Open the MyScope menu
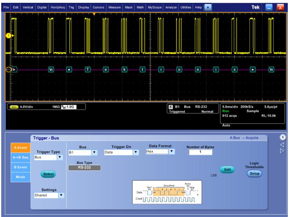The height and width of the screenshot is (217, 289). pyautogui.click(x=155, y=7)
